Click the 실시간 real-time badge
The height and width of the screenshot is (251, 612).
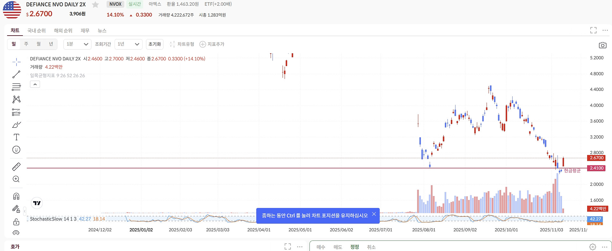click(135, 4)
